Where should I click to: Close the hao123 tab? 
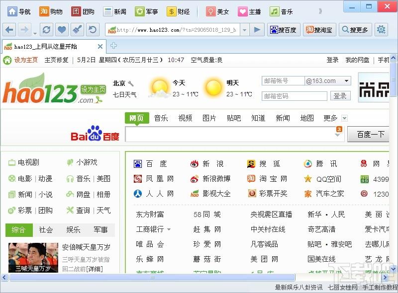click(x=100, y=46)
